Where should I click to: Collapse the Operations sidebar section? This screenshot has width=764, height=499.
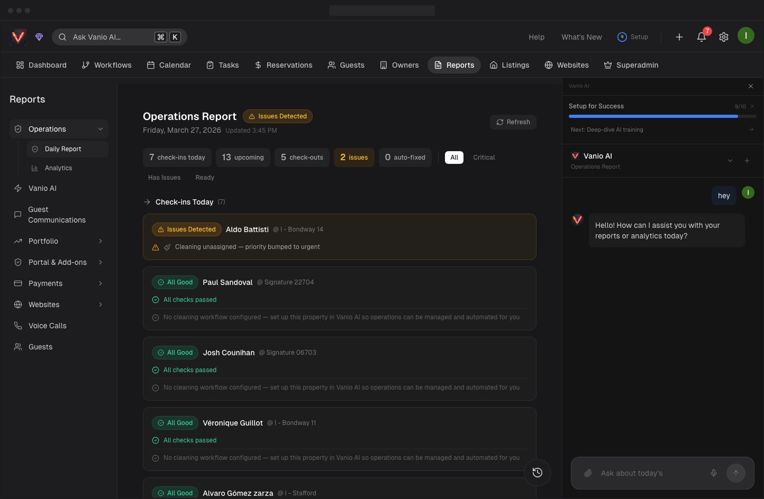101,129
